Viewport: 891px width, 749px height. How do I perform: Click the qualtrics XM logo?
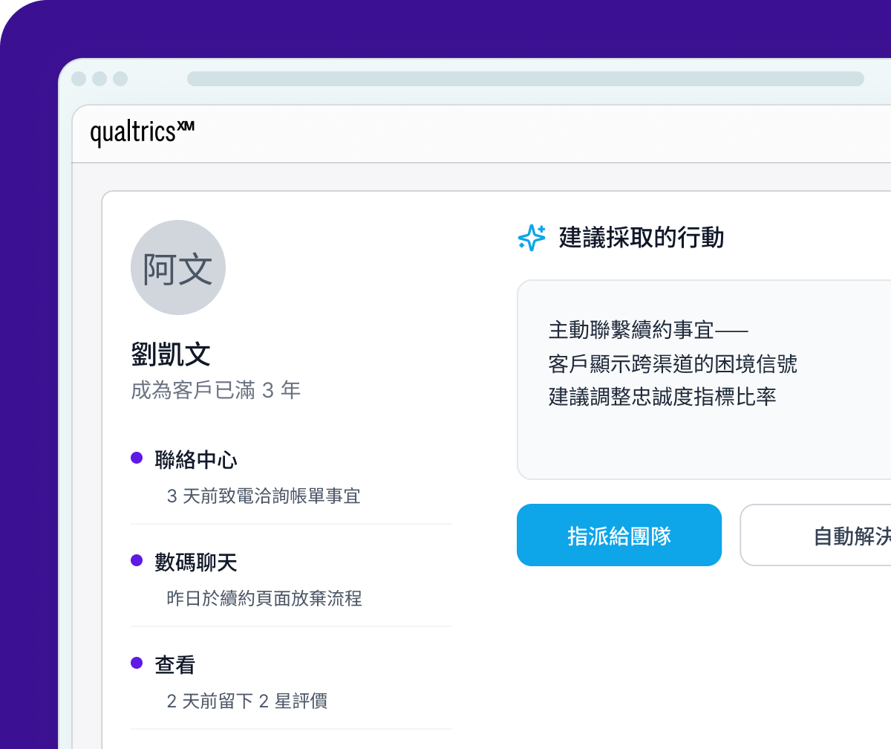pos(143,134)
